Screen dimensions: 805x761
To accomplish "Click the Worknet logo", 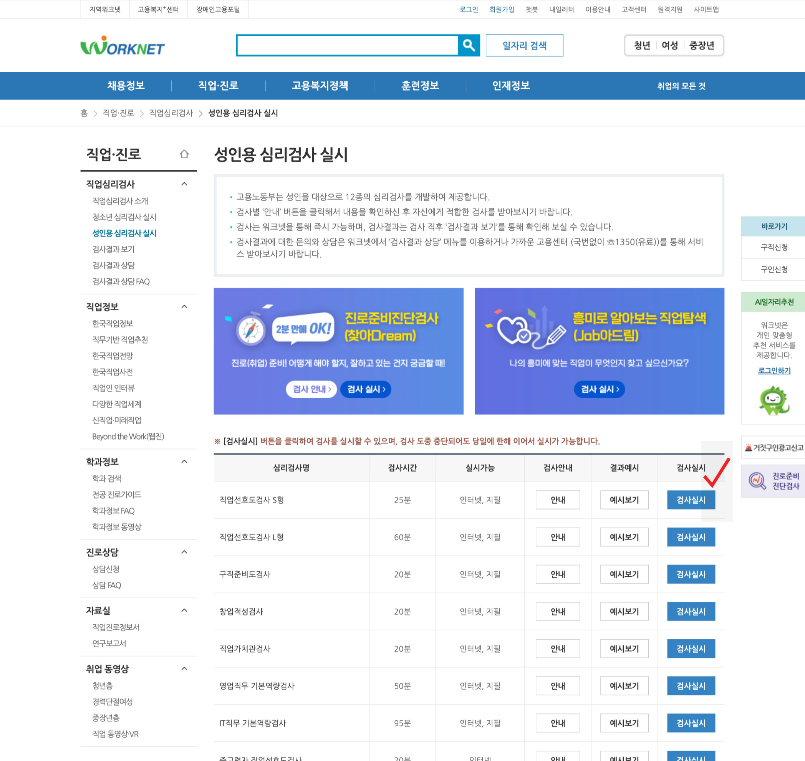I will tap(122, 46).
